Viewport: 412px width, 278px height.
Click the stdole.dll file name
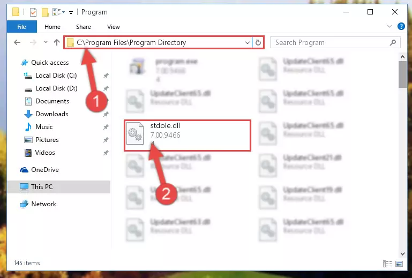tap(165, 125)
